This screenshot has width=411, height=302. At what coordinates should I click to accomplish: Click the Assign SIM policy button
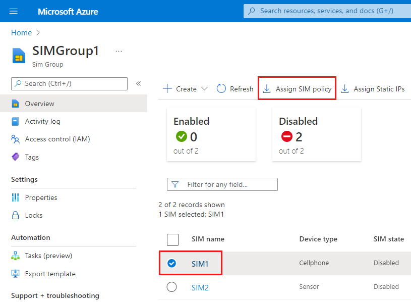click(x=297, y=88)
